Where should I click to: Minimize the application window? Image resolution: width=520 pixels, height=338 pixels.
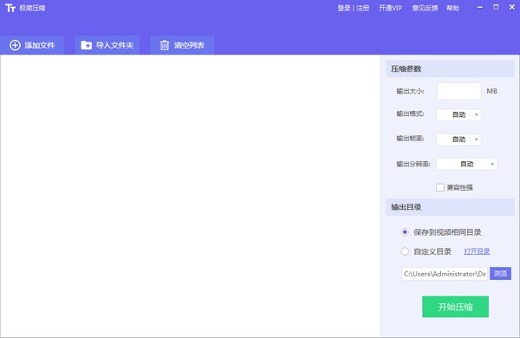[x=479, y=7]
